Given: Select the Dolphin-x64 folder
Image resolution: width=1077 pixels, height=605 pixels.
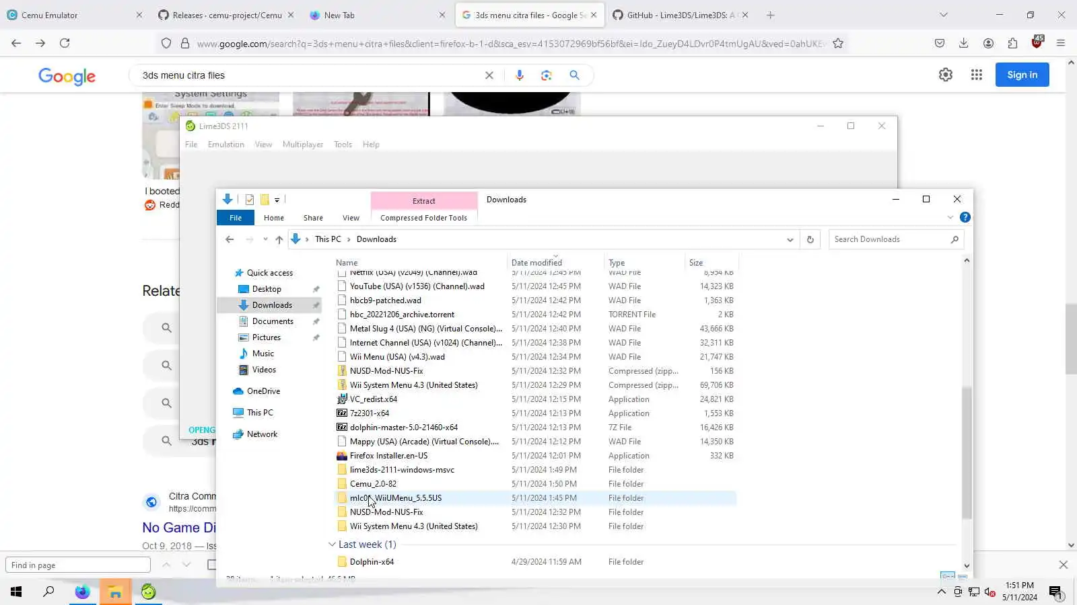Looking at the screenshot, I should point(372,562).
